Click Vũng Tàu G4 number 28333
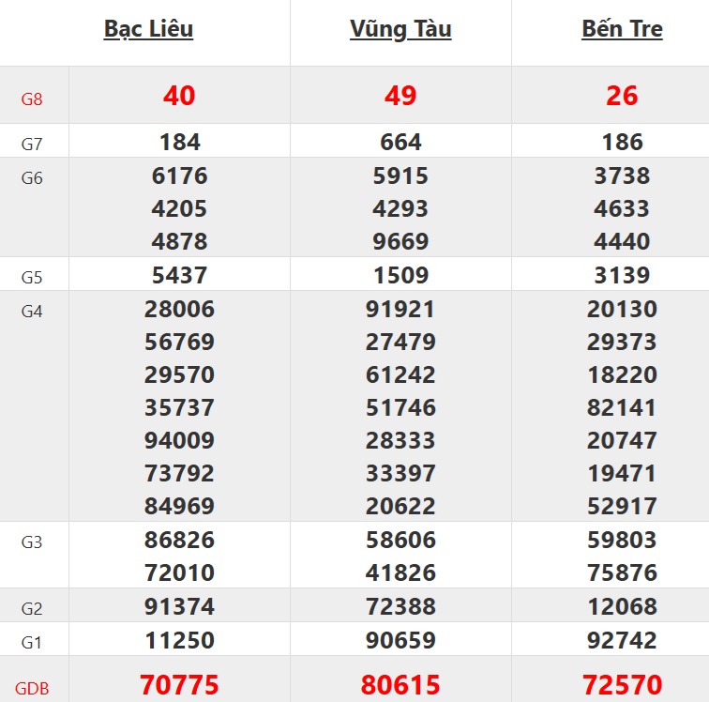The image size is (709, 702). point(400,440)
